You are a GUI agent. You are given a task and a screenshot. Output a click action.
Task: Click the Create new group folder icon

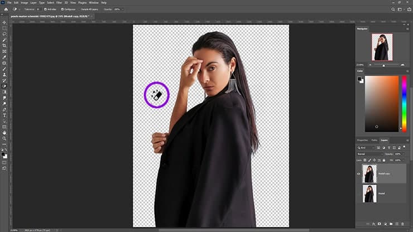pos(391,224)
